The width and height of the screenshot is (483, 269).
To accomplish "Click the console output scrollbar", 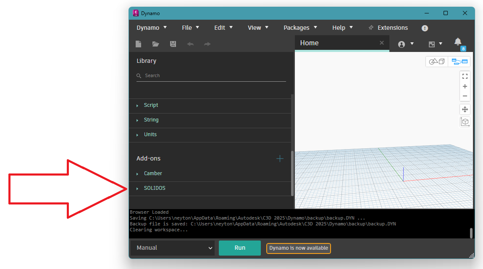I will click(471, 233).
